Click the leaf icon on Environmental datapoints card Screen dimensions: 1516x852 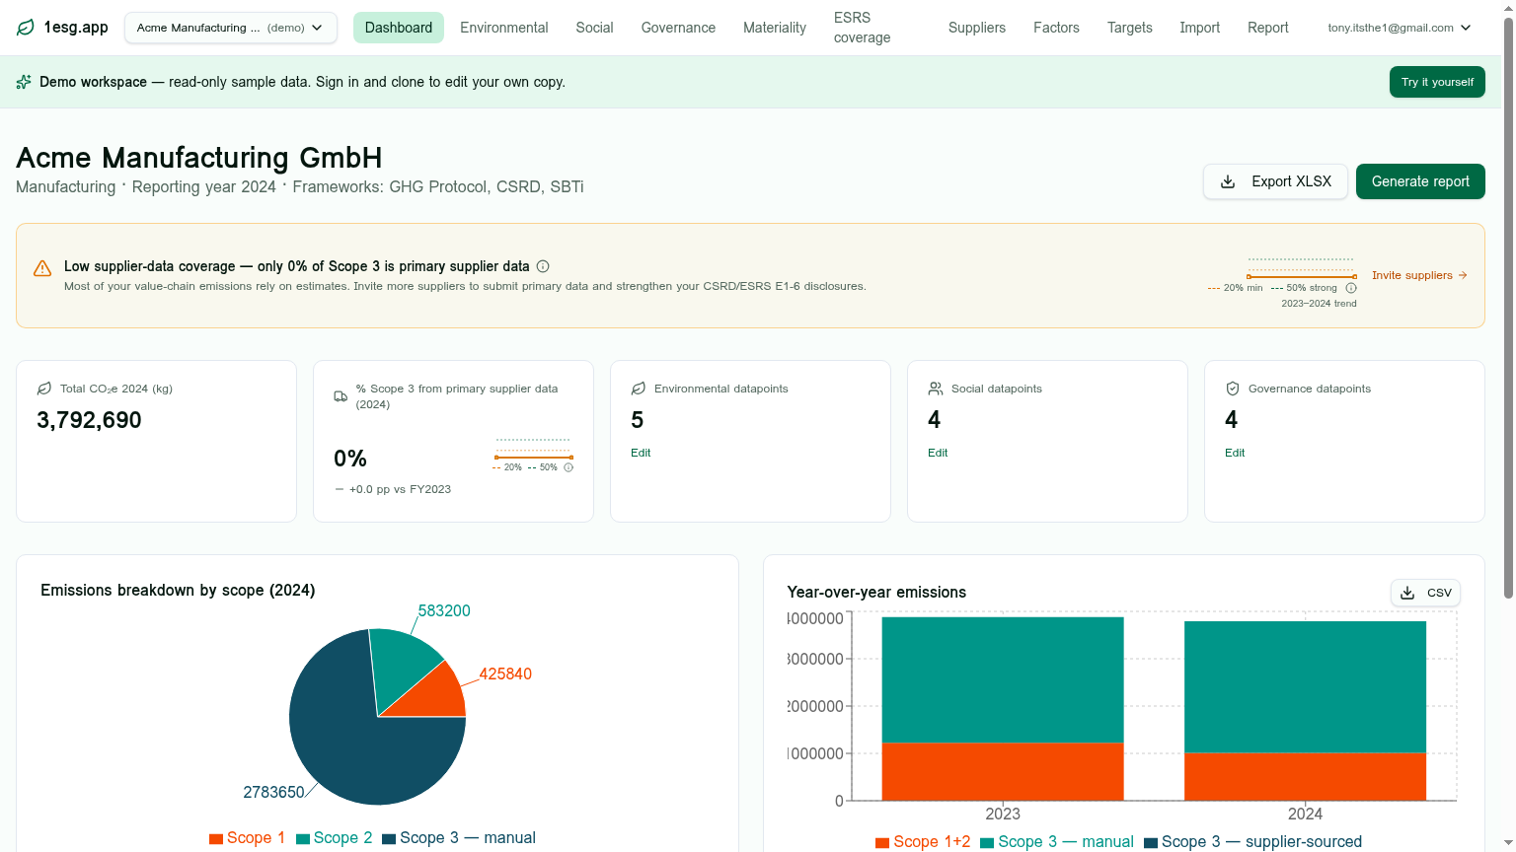(639, 389)
